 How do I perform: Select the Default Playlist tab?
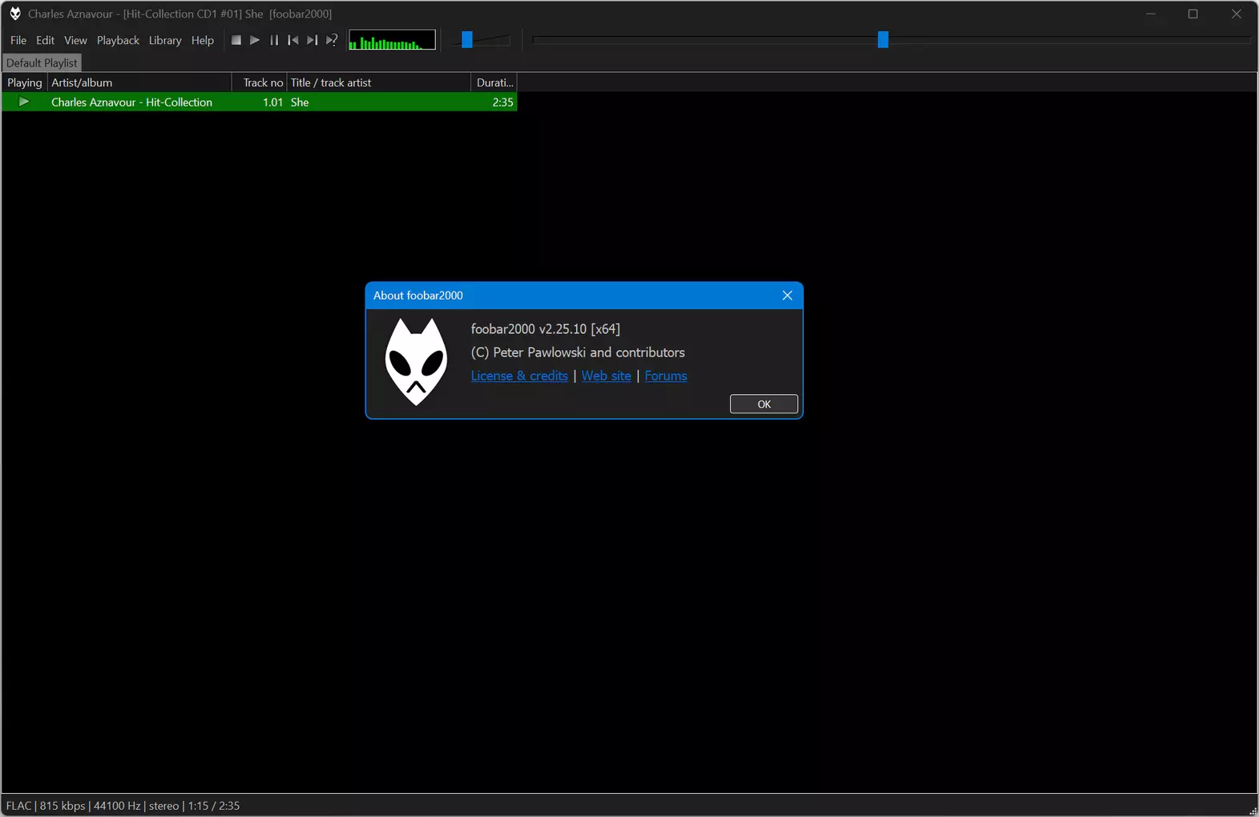(x=42, y=62)
